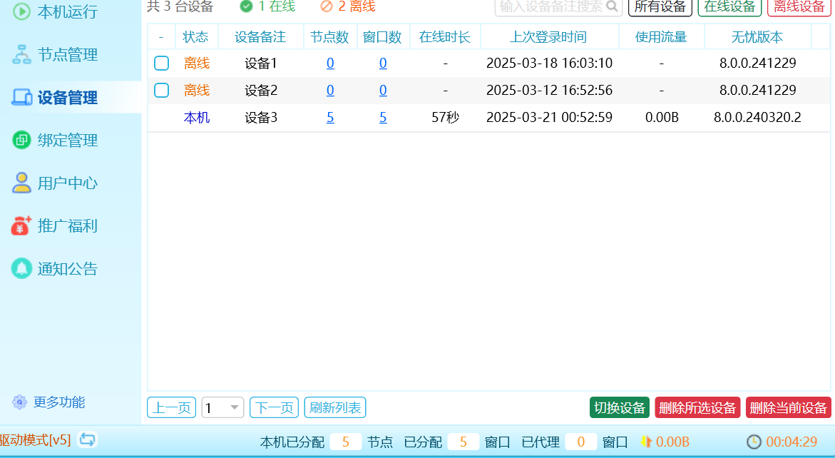Click the 更多功能 gear icon
This screenshot has height=458, width=835.
pyautogui.click(x=19, y=402)
